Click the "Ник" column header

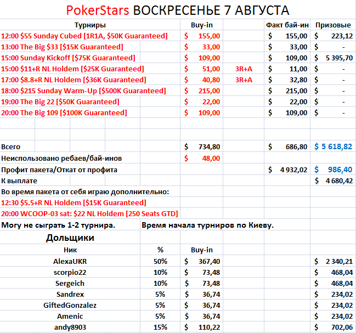pyautogui.click(x=70, y=250)
